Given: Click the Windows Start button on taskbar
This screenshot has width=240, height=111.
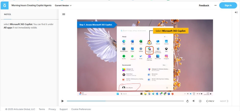Looking at the screenshot, I should [117, 94].
